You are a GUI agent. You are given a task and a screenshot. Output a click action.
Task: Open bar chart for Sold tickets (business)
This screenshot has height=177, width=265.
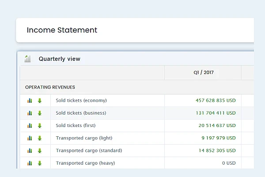(x=30, y=113)
